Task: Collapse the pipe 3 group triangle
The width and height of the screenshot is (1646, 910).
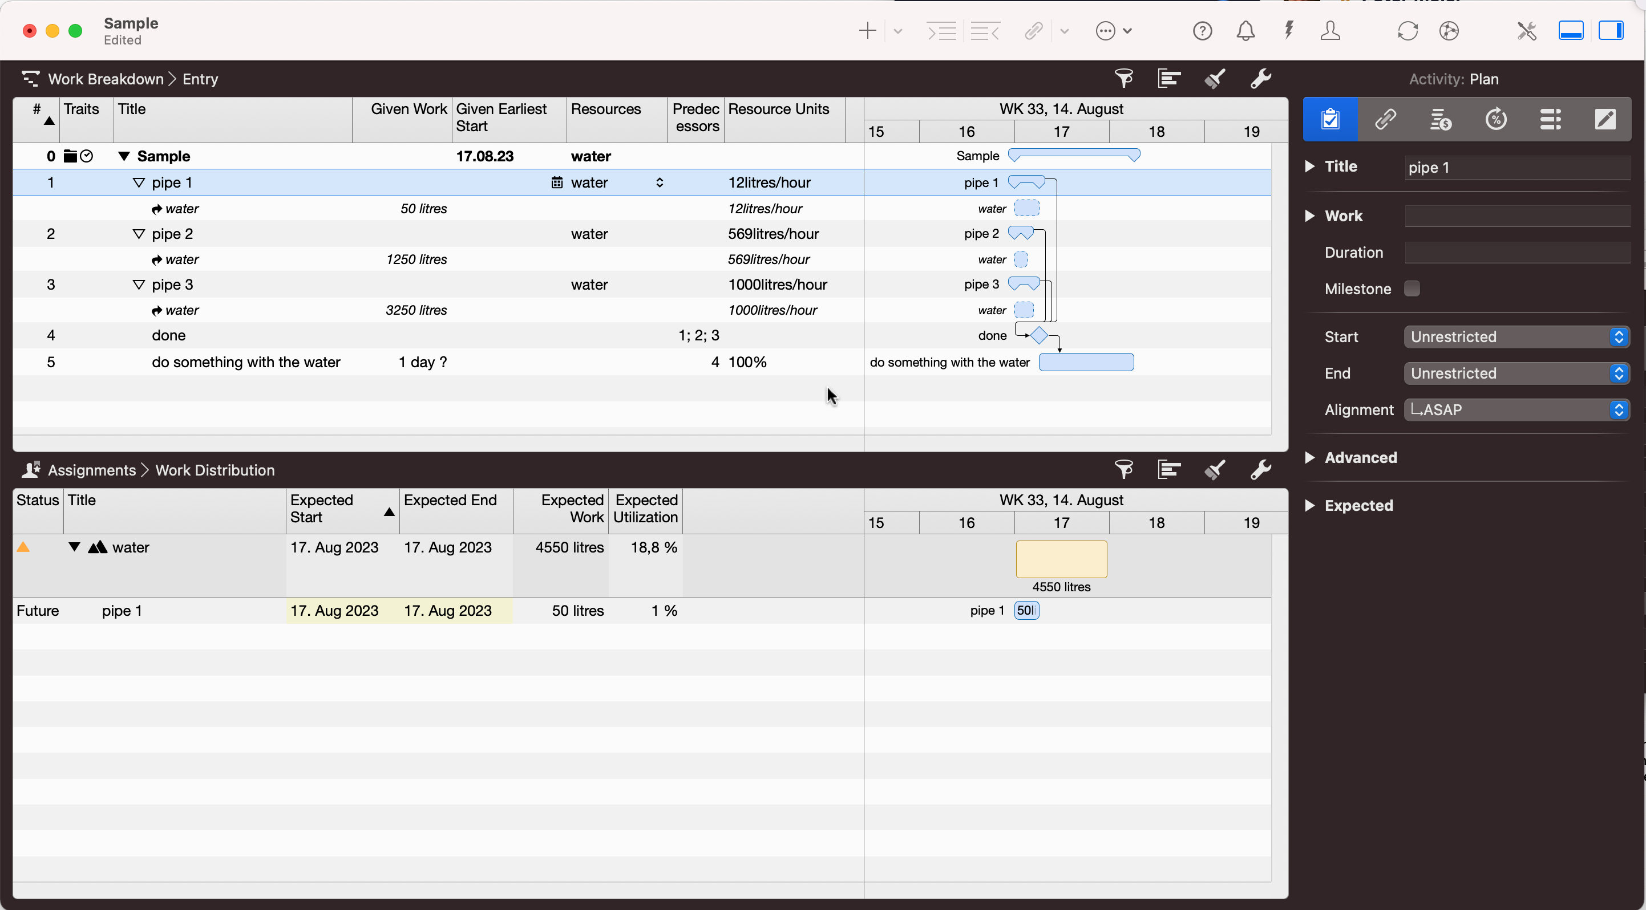Action: (x=139, y=284)
